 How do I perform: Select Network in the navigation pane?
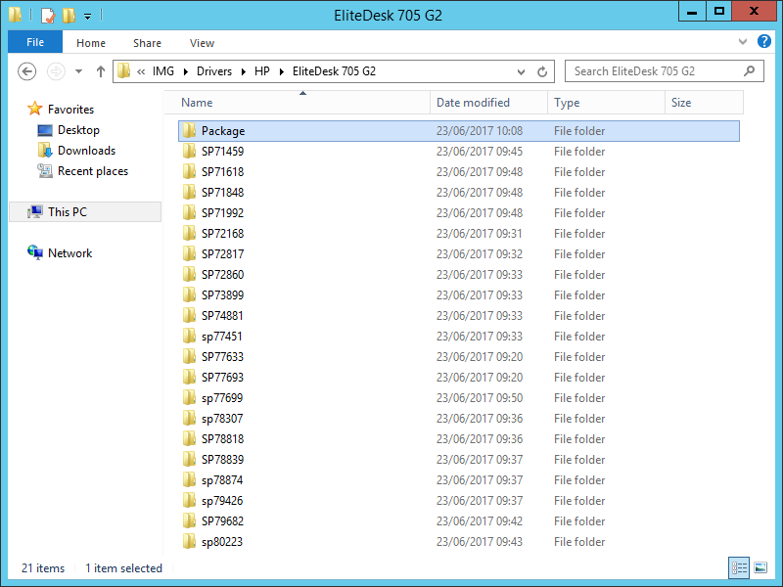coord(69,253)
